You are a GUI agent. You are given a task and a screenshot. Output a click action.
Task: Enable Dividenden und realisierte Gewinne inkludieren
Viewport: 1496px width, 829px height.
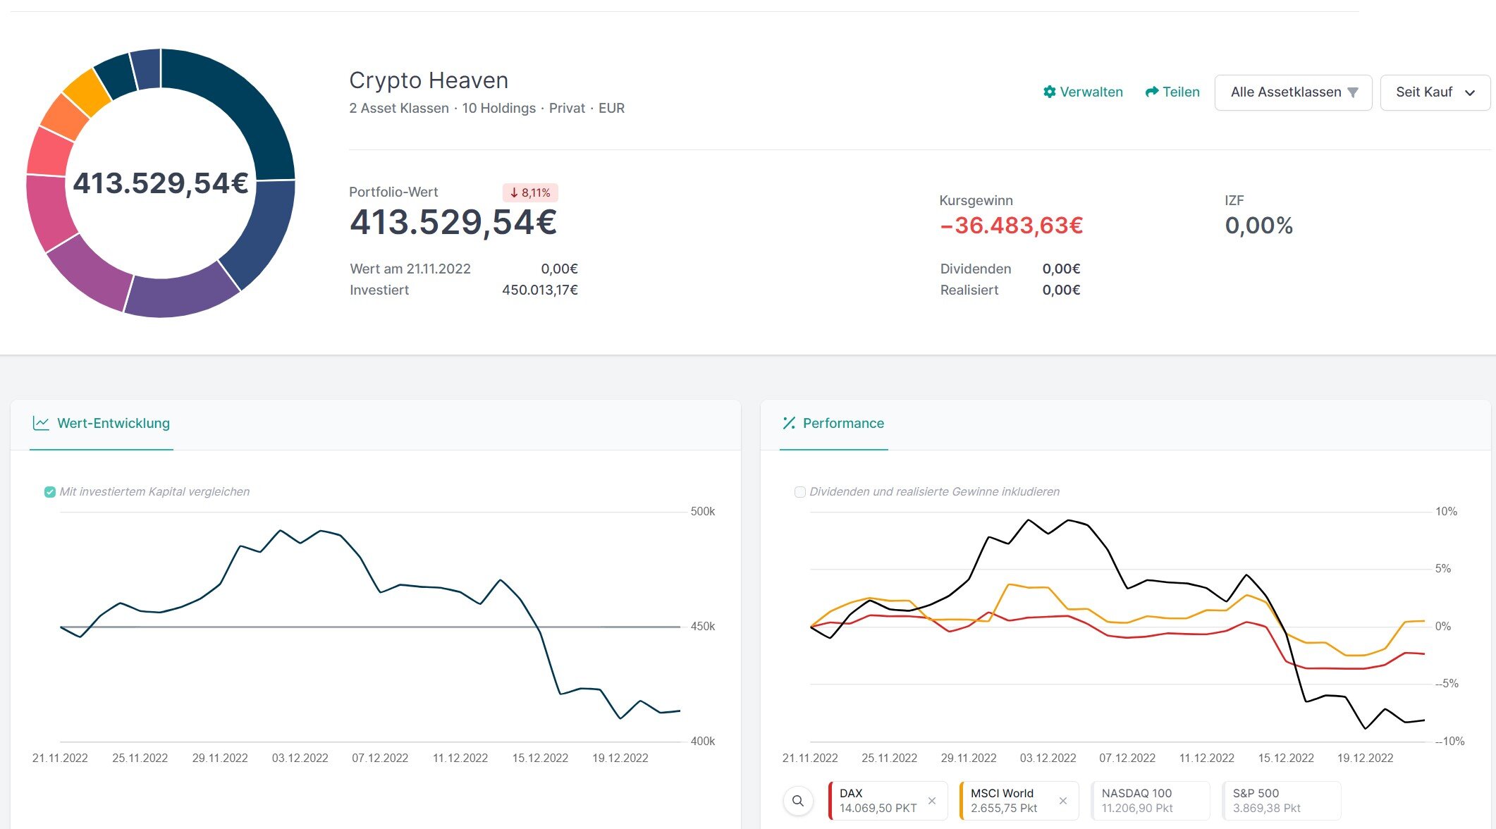point(800,492)
